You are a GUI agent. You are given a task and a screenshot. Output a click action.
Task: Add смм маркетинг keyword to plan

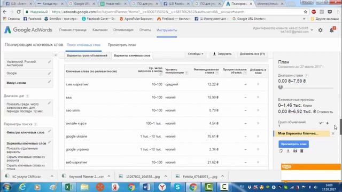258,84
